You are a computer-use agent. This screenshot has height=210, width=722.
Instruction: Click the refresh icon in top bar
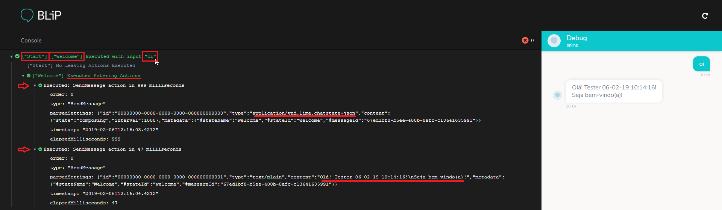pos(705,15)
